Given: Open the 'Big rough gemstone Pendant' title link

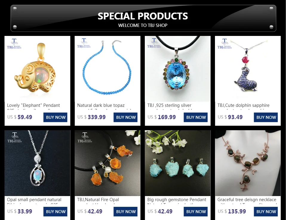Looking at the screenshot, I should click(177, 200).
